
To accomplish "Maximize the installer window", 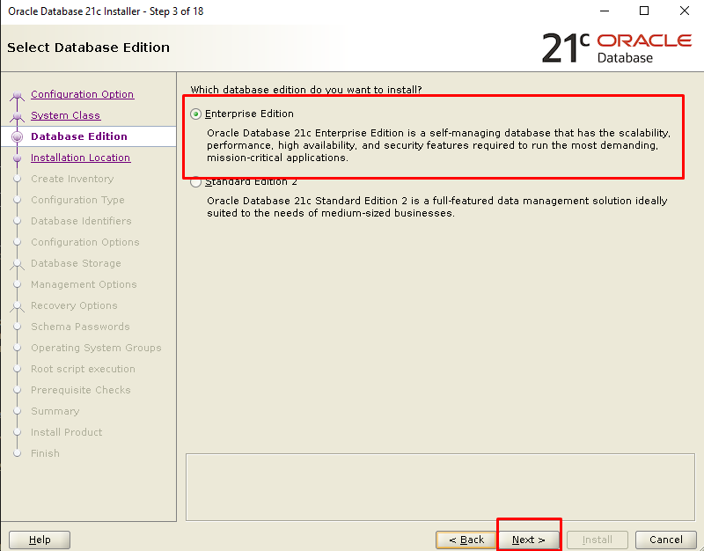I will [x=644, y=11].
